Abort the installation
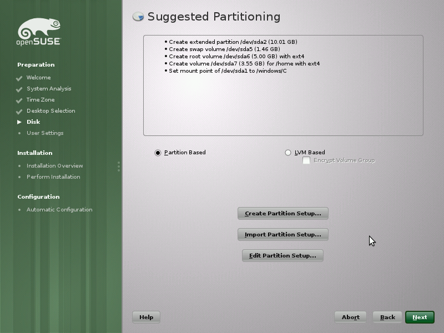Screen dimensions: 444x333 350,317
